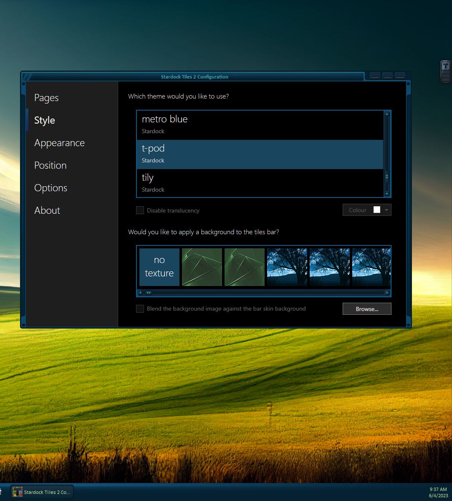
Task: Select the metro blue theme
Action: tap(260, 125)
